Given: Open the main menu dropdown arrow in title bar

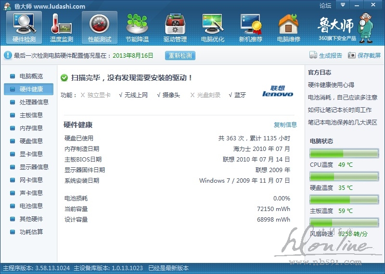Looking at the screenshot, I should pyautogui.click(x=342, y=5).
